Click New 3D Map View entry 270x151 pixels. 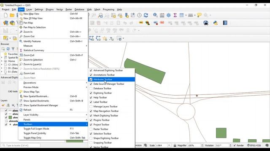click(53, 18)
